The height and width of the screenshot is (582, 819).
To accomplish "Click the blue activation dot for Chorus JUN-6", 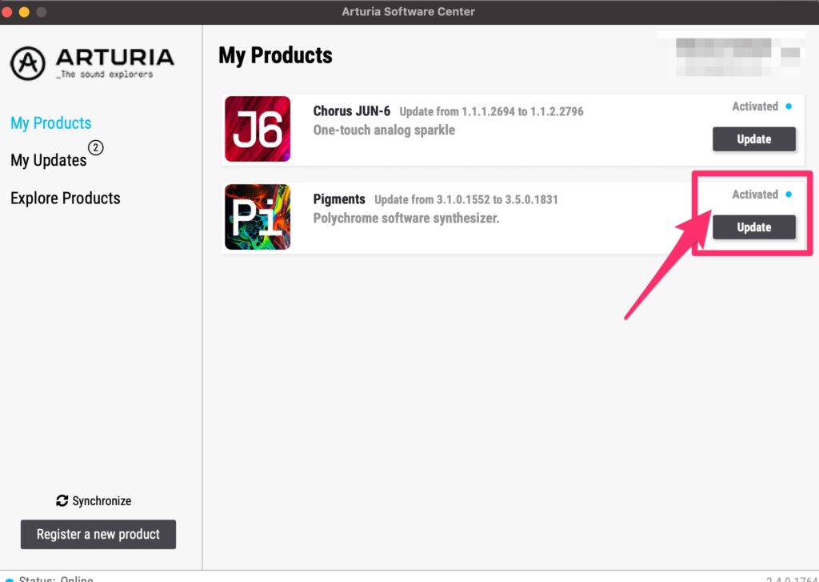I will pos(789,106).
